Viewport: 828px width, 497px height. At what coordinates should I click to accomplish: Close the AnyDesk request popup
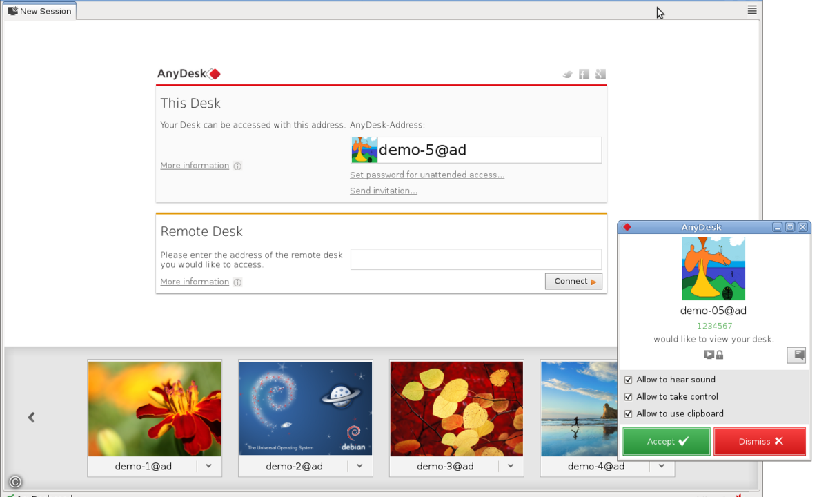pyautogui.click(x=802, y=227)
